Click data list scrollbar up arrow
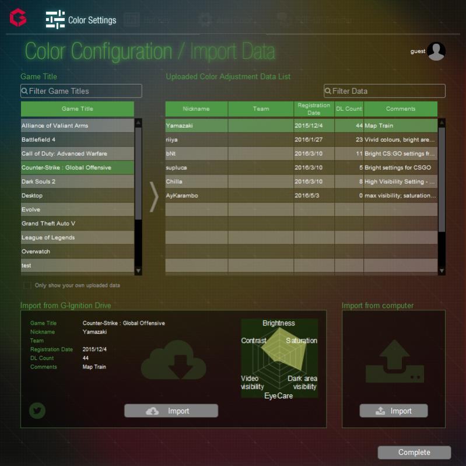 442,122
